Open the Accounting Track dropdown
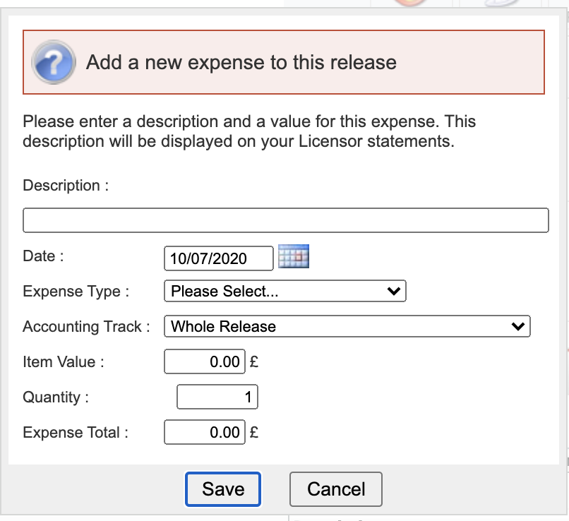The width and height of the screenshot is (569, 521). 347,326
